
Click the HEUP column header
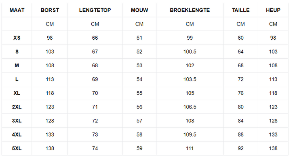(x=273, y=10)
